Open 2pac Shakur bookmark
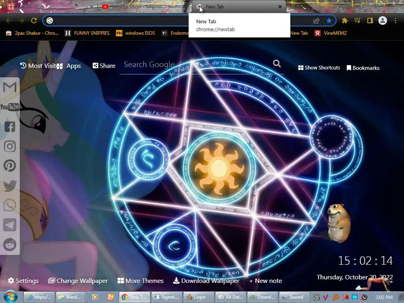Screen dimensions: 404x303 click(x=32, y=33)
